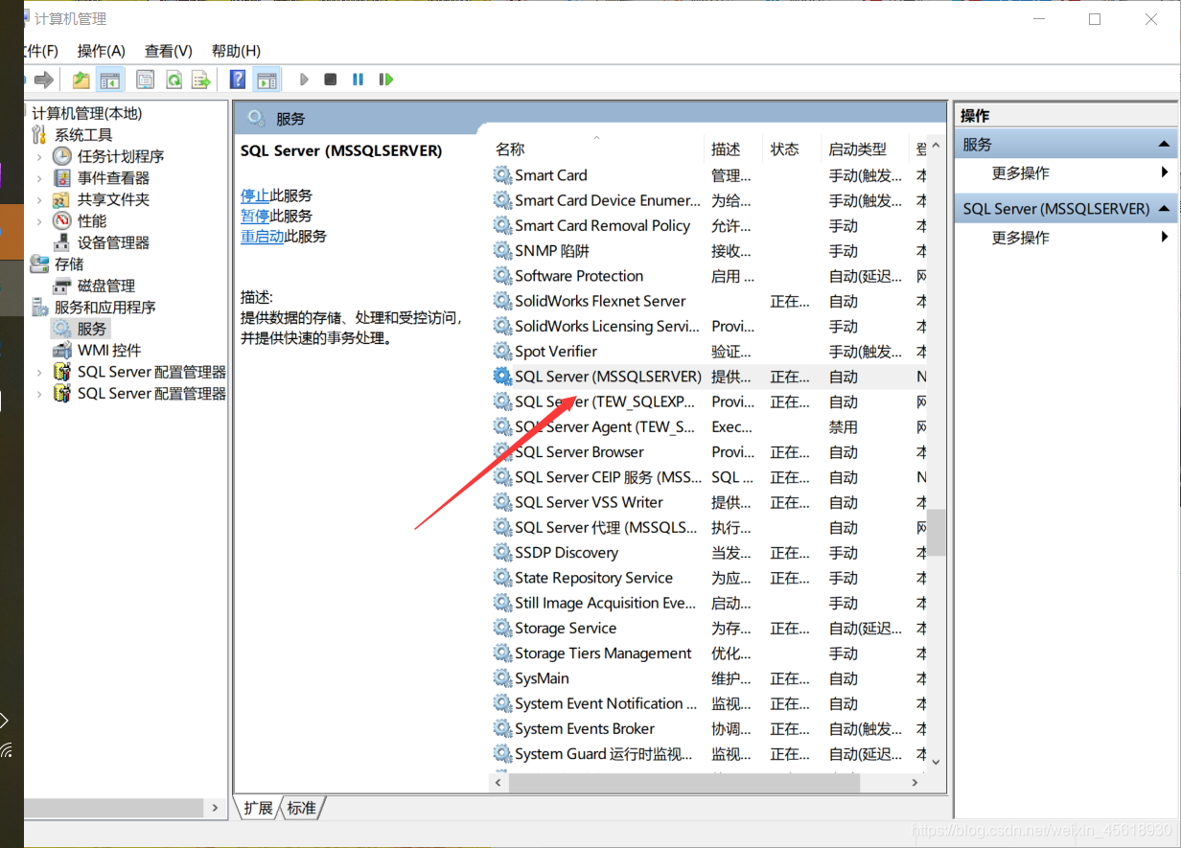The image size is (1181, 848).
Task: Collapse SQL Server (MSSQLSERVER) actions section
Action: click(x=1164, y=209)
